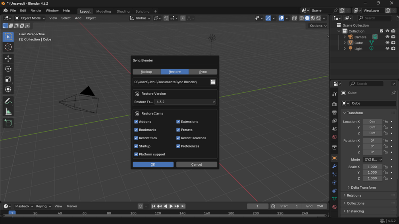Hide the Cube in the outliner
Image resolution: width=399 pixels, height=224 pixels.
(x=387, y=43)
